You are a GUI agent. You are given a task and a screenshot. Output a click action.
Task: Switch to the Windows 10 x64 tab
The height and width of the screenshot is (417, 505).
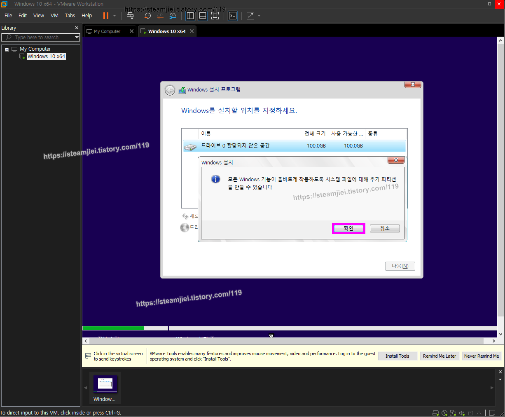coord(166,31)
